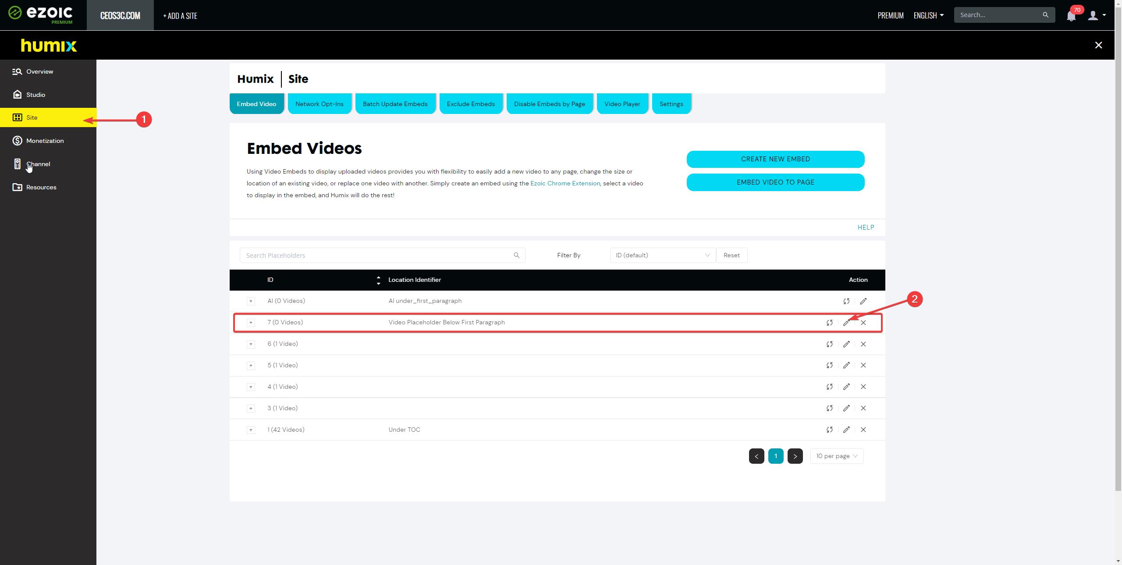Expand the 1 (42 Videos) row
The width and height of the screenshot is (1122, 565).
coord(251,430)
